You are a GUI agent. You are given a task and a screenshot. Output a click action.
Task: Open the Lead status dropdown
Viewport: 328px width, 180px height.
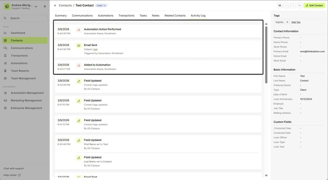tap(101, 5)
